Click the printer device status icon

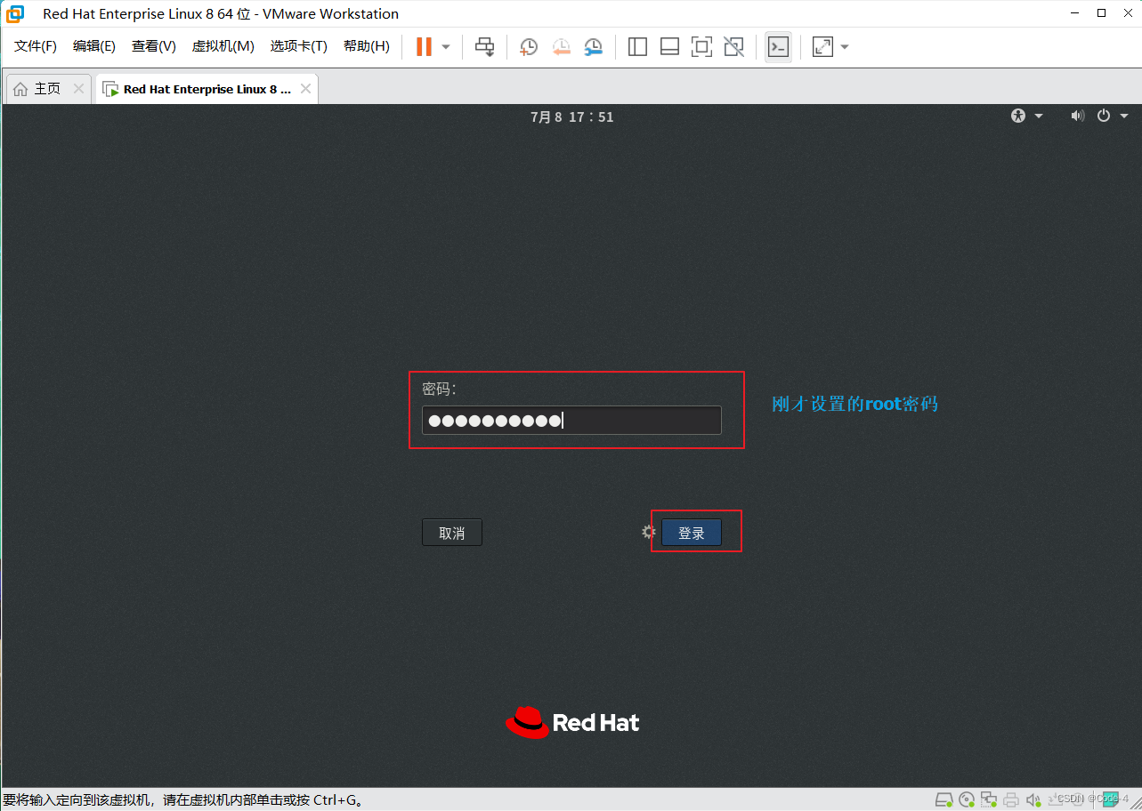click(x=1010, y=799)
